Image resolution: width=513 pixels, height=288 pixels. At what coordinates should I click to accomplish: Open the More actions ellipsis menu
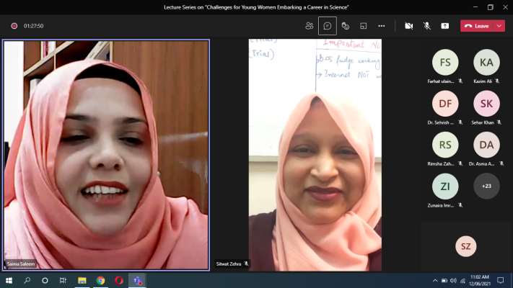tap(382, 26)
